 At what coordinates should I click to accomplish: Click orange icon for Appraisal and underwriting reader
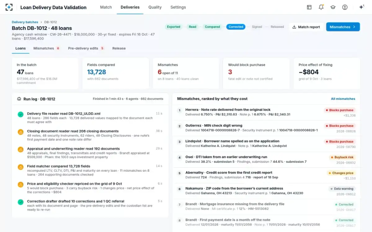20,150
